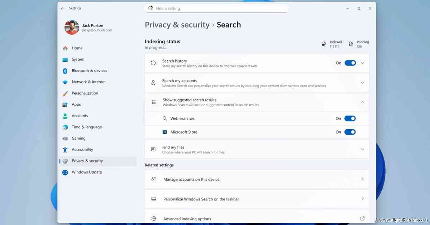Click the Microsoft Store icon

coord(165,132)
